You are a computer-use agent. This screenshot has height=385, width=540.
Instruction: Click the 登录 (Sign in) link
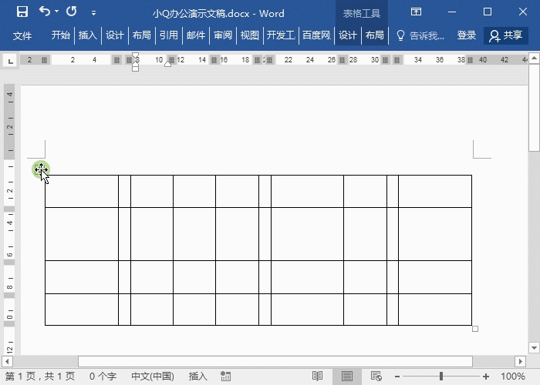(x=466, y=35)
